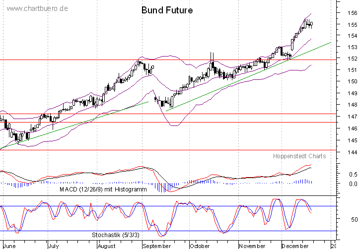Click the 0.0 MACD axis value
The image size is (359, 249).
pyautogui.click(x=353, y=184)
